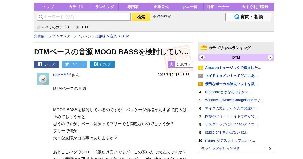
Task: Open rank 5 WindowsでMacのGarageBand link
Action: tap(234, 100)
